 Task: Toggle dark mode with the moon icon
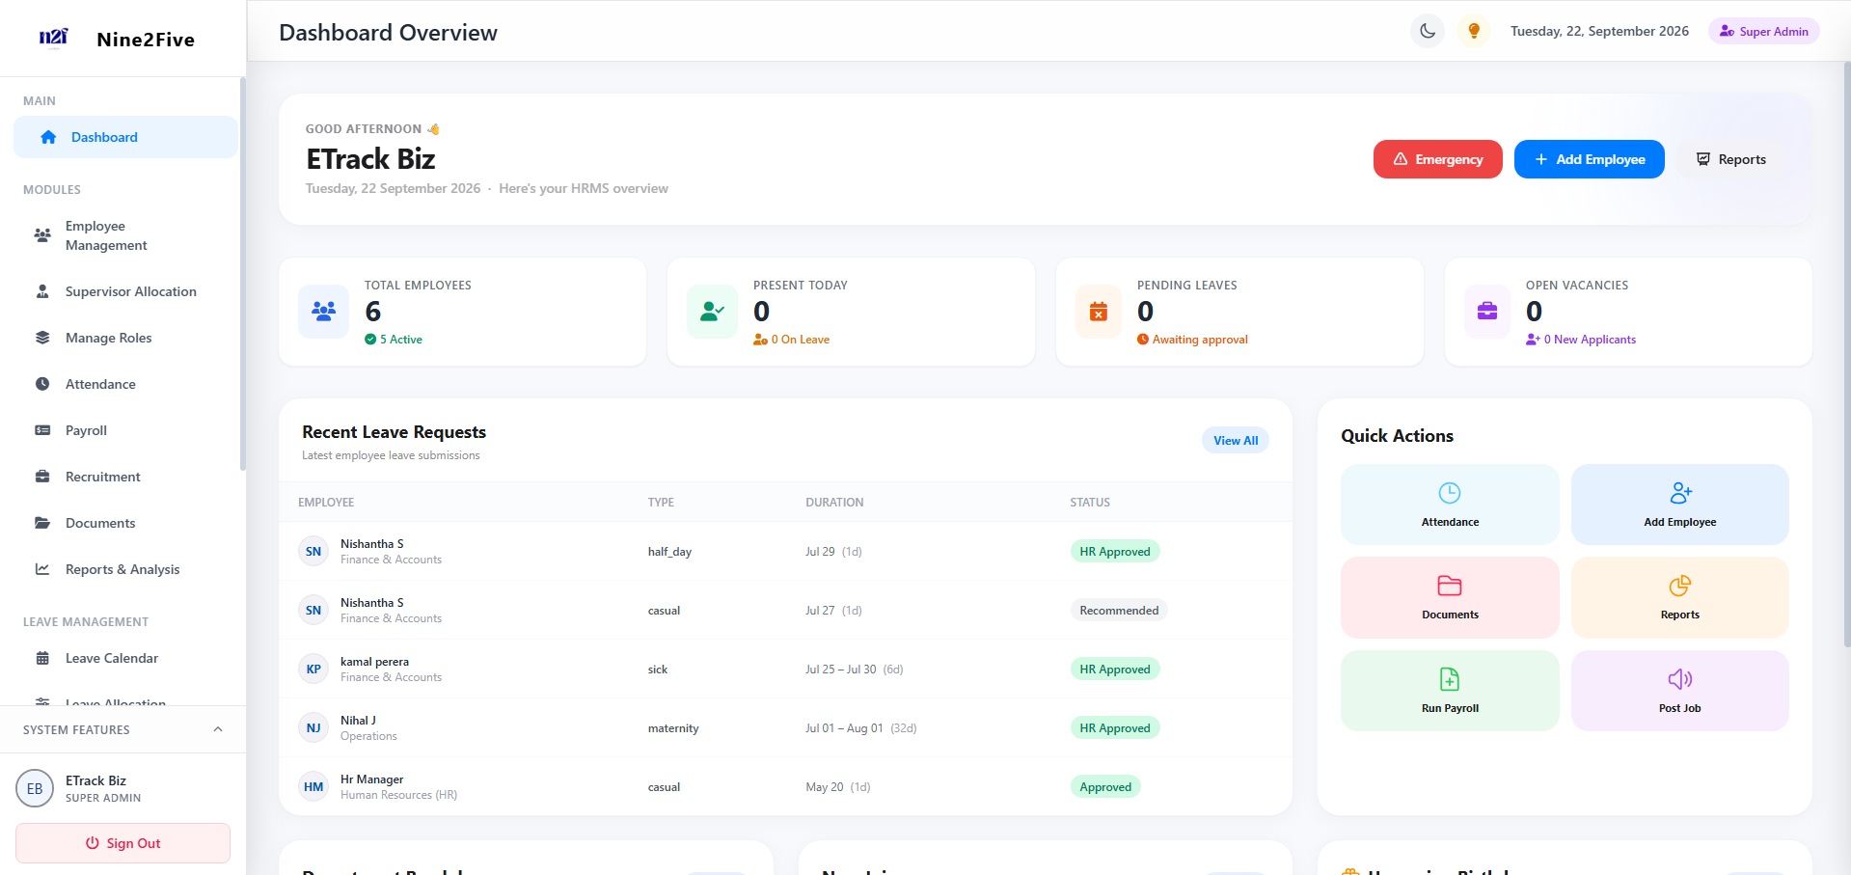[1428, 31]
